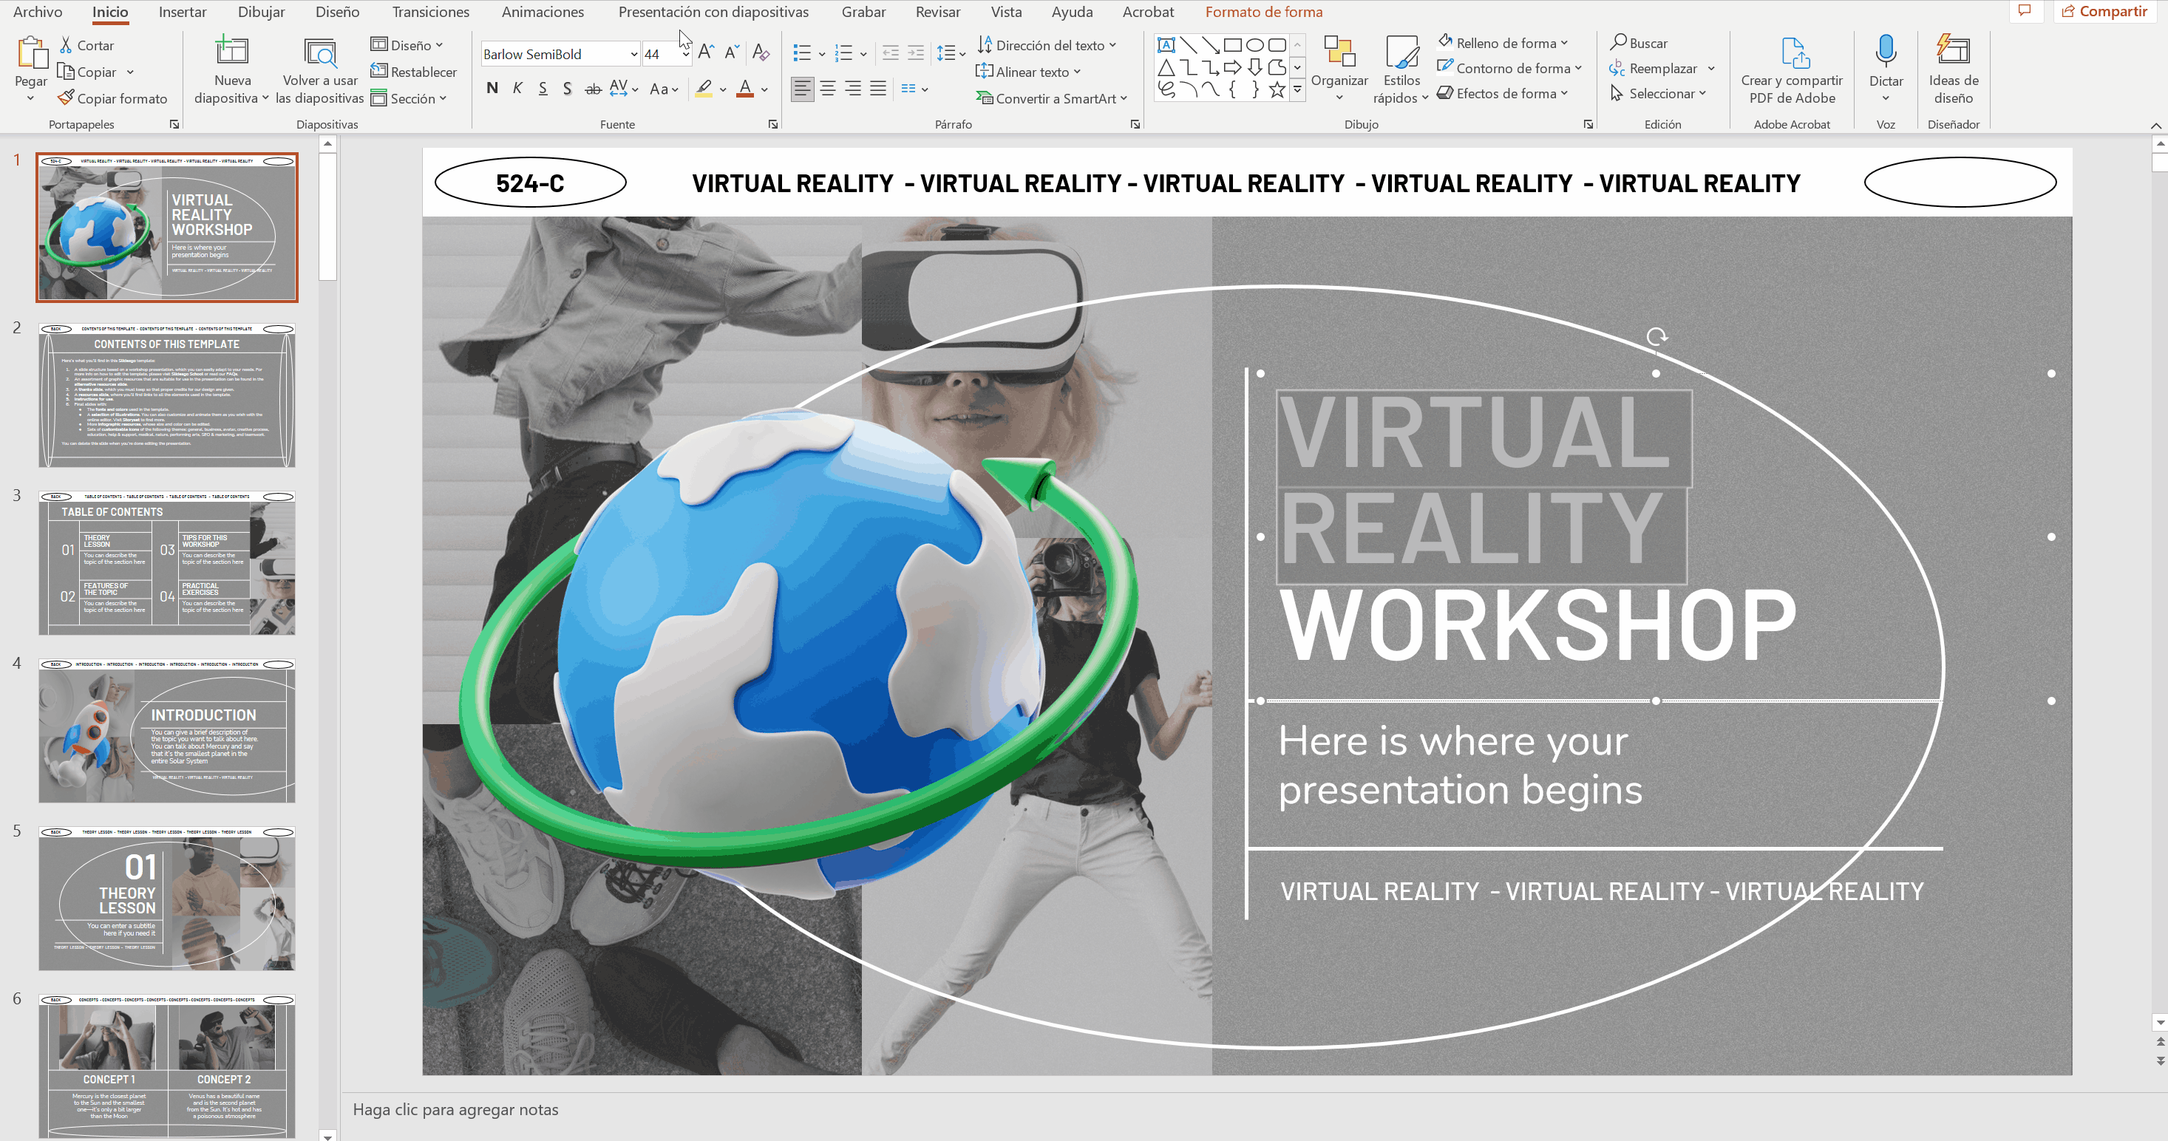The height and width of the screenshot is (1141, 2168).
Task: Click the Compartir button
Action: [x=2105, y=11]
